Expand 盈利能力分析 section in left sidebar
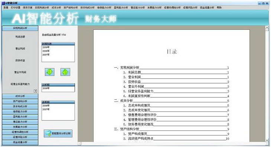 (20, 116)
